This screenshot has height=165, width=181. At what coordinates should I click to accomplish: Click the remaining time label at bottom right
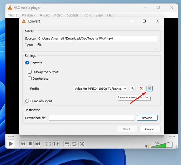[172, 137]
